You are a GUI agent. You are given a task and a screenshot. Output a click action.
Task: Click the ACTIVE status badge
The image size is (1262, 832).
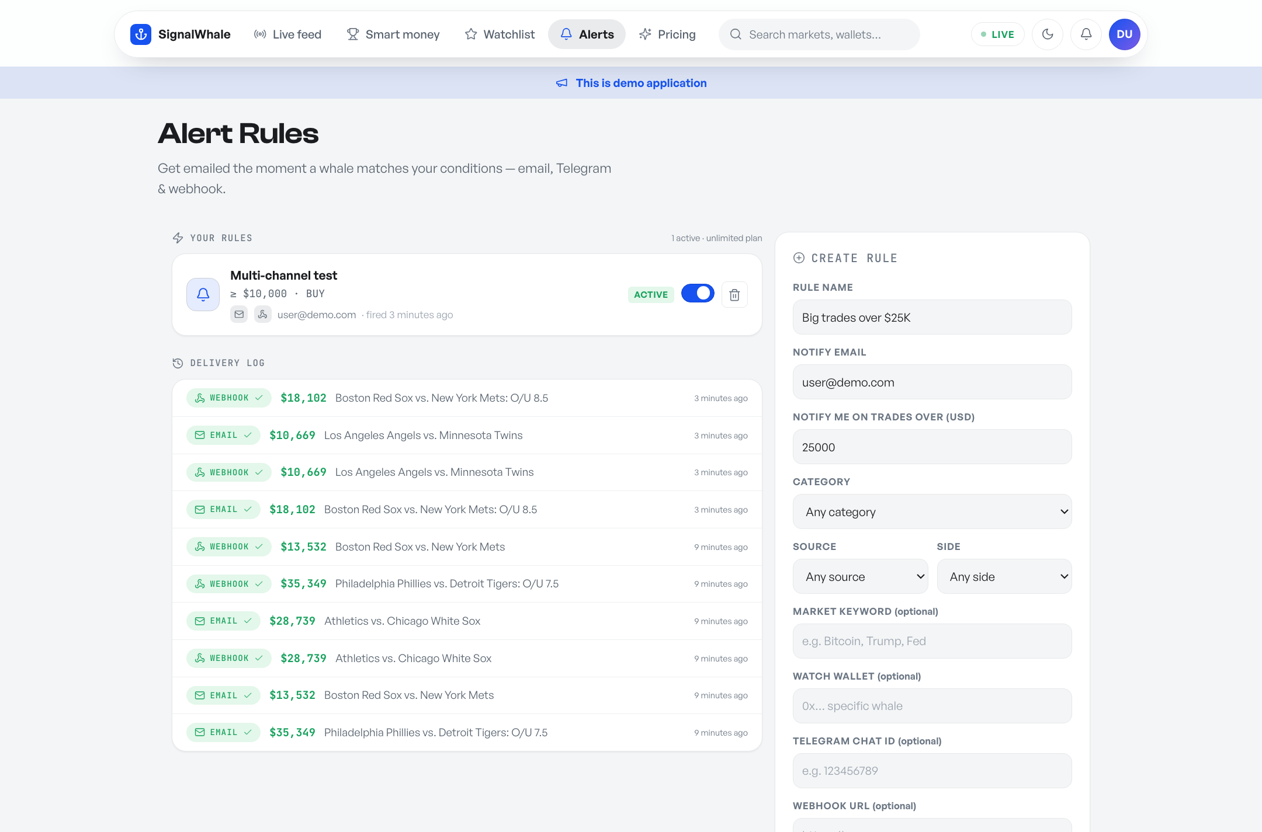pyautogui.click(x=651, y=295)
